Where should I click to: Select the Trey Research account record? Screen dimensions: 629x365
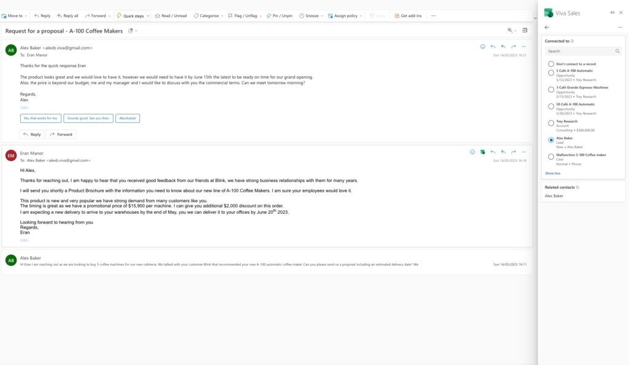[551, 122]
